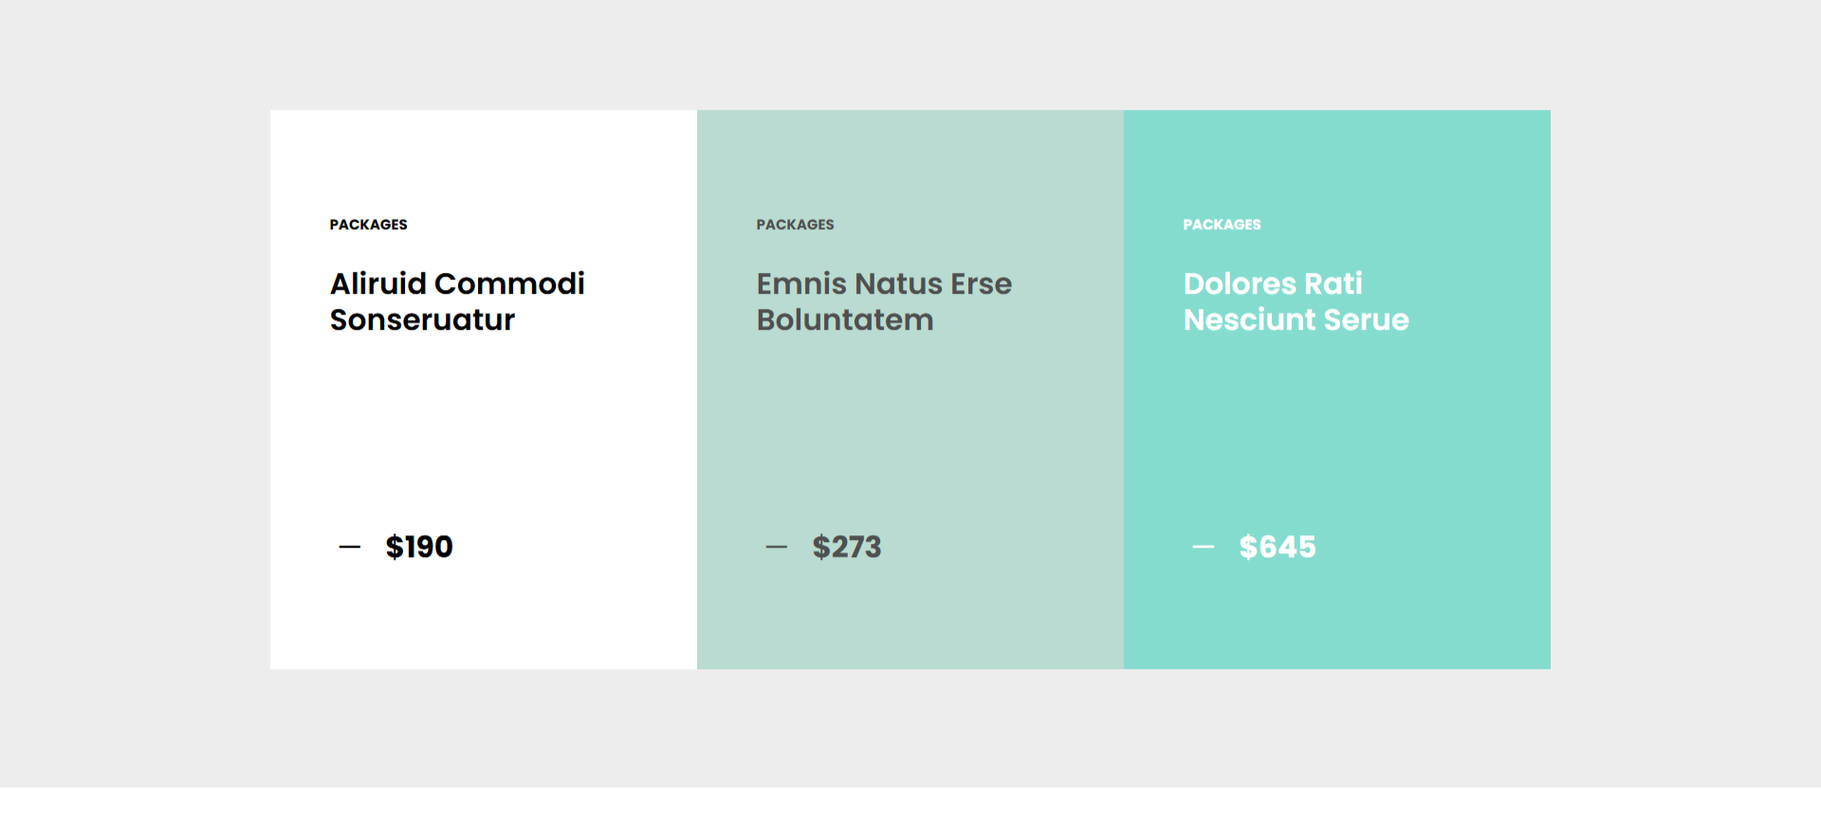Click the PACKAGES label in the white card
This screenshot has width=1821, height=814.
[x=369, y=225]
